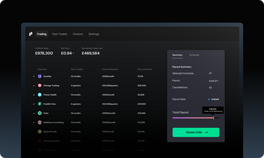
Task: Click the Payout Summary heading
Action: (182, 67)
